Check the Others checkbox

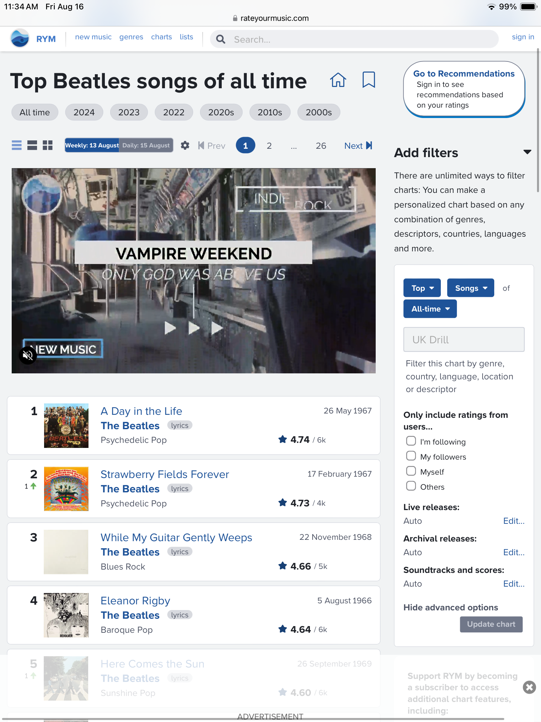coord(411,486)
